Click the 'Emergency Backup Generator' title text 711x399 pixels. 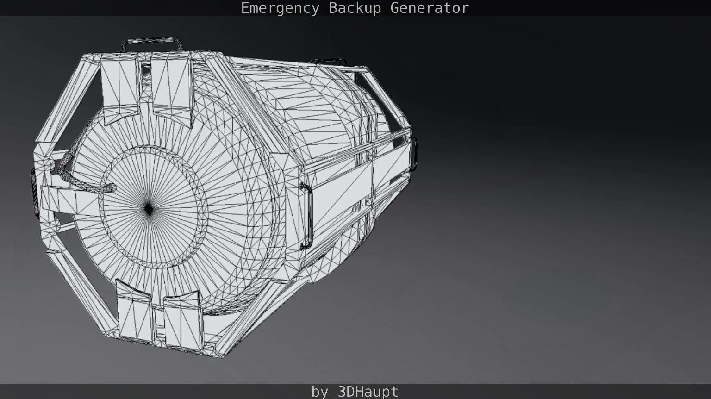click(355, 8)
